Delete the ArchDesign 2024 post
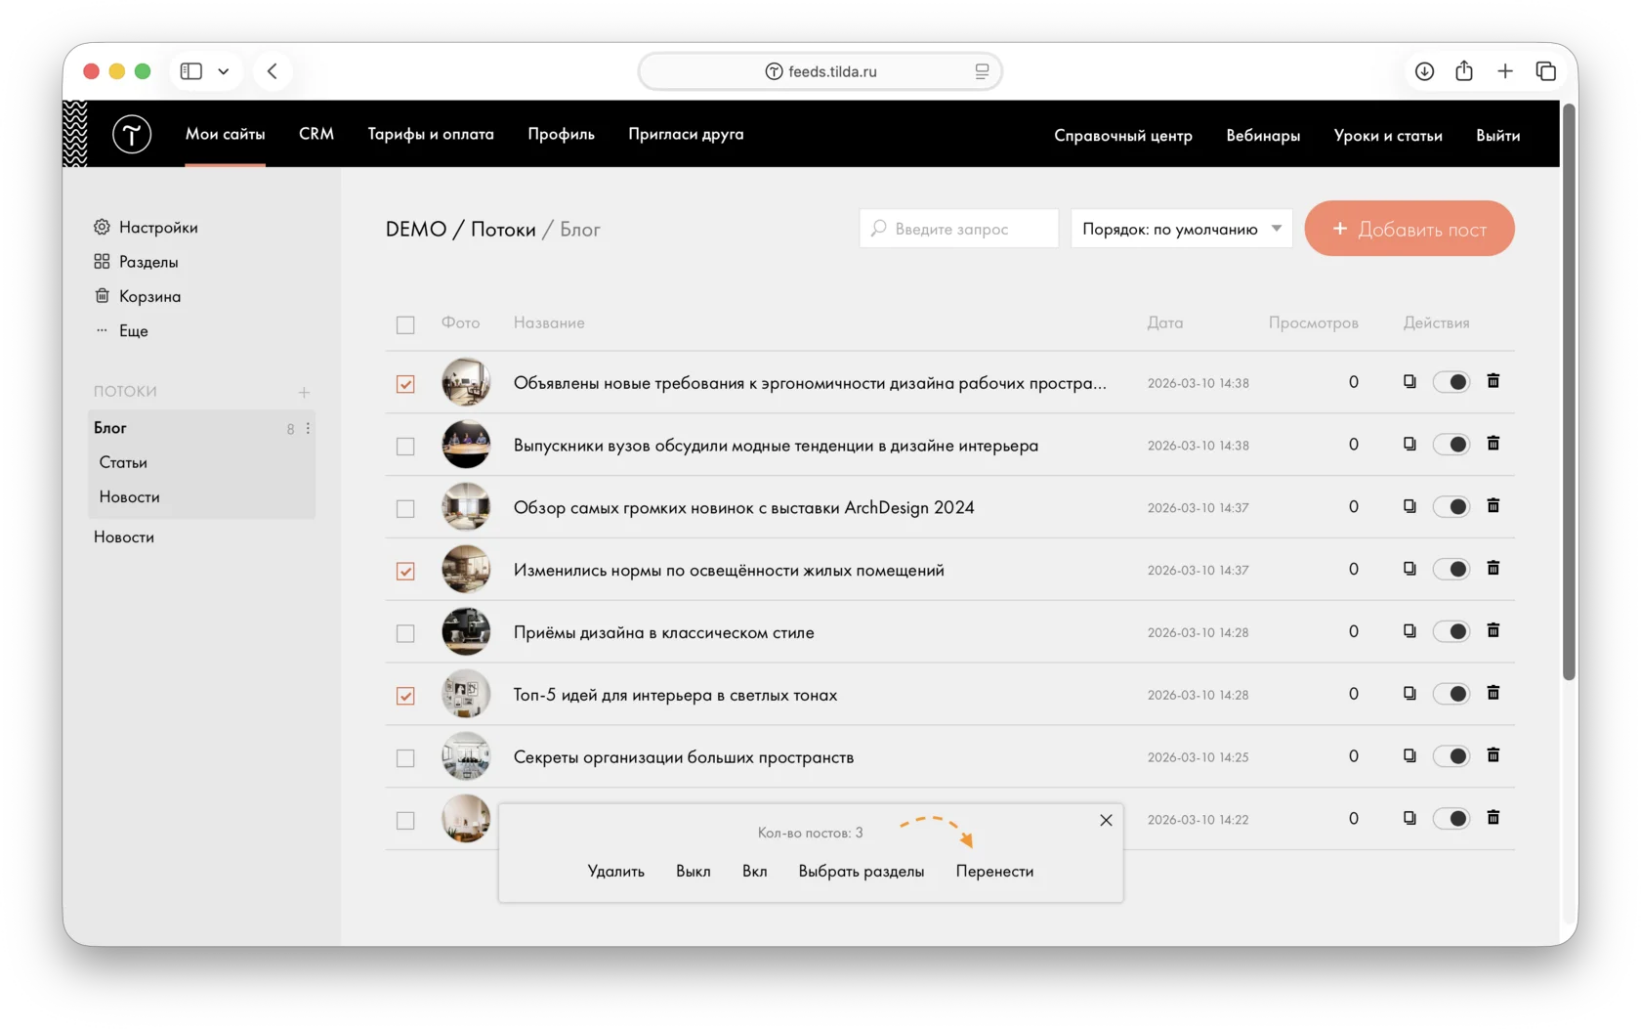 click(1494, 506)
